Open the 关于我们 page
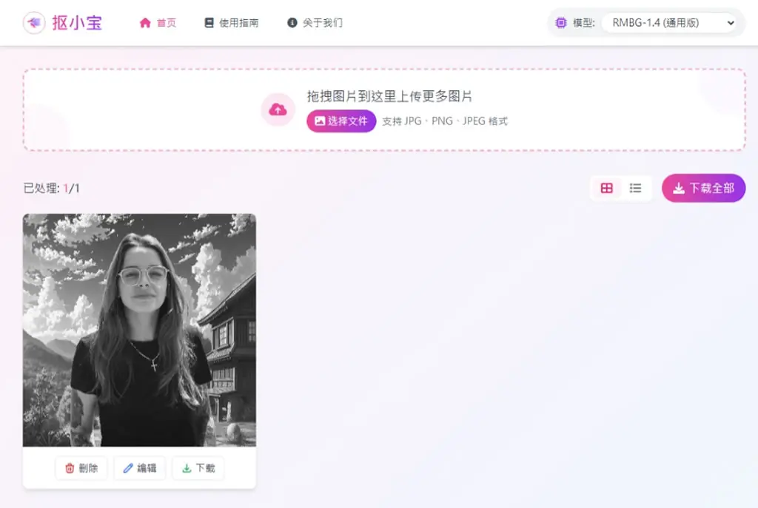The width and height of the screenshot is (758, 508). coord(315,23)
